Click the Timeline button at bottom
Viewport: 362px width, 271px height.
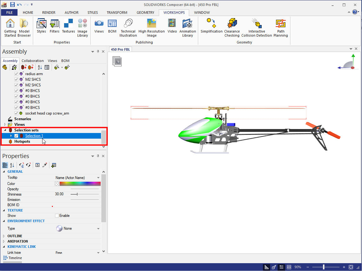tap(13, 258)
